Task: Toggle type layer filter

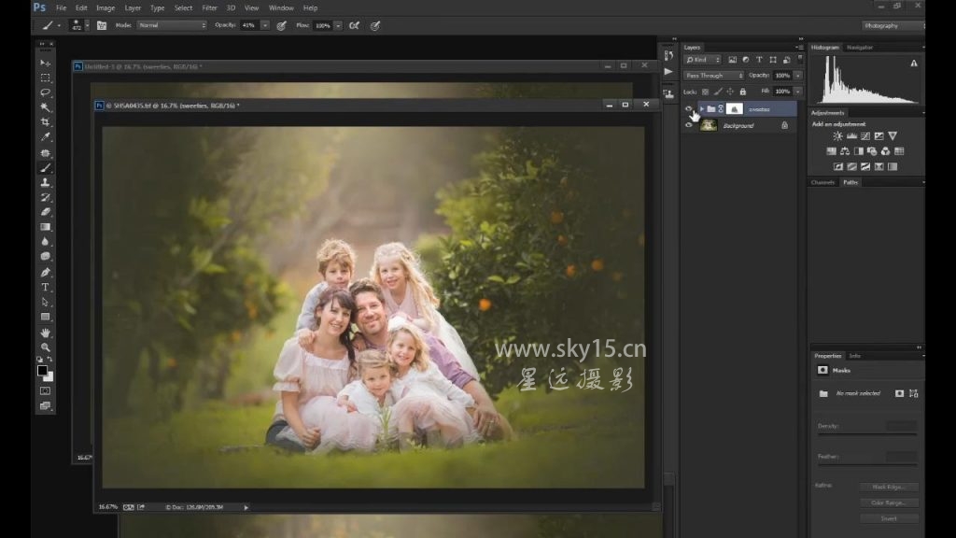Action: [759, 60]
